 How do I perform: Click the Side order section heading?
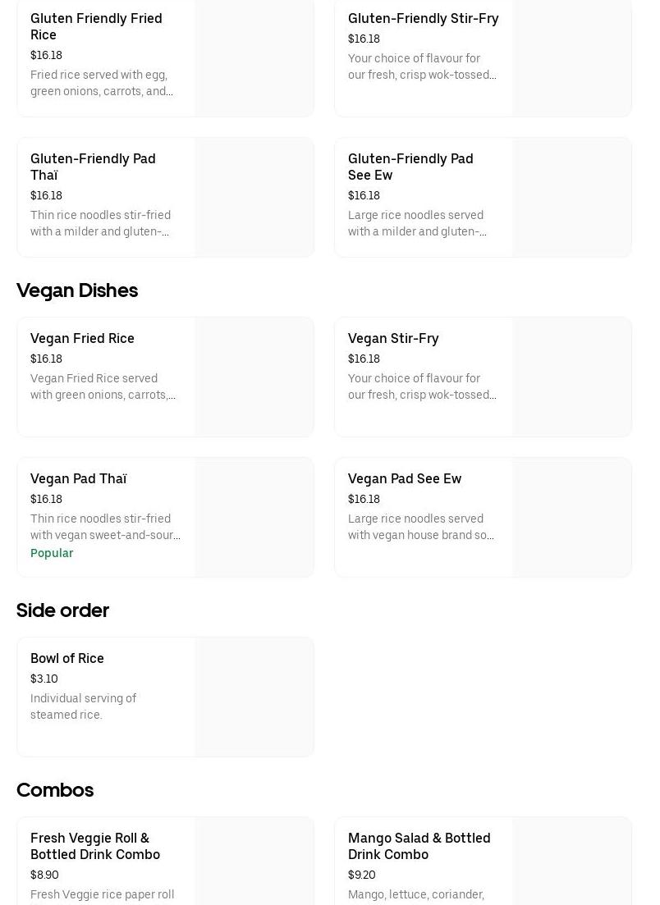62,610
